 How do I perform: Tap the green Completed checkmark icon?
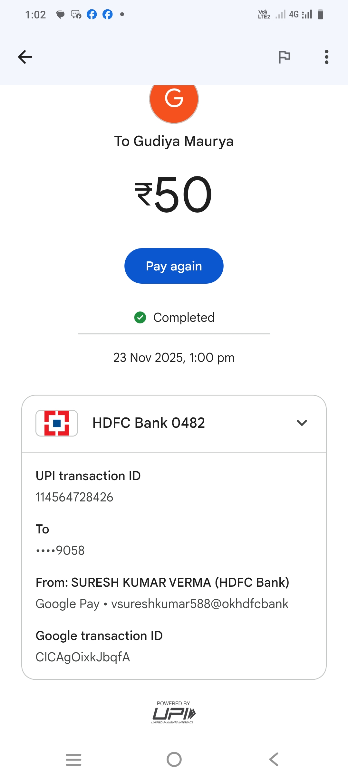pos(140,317)
